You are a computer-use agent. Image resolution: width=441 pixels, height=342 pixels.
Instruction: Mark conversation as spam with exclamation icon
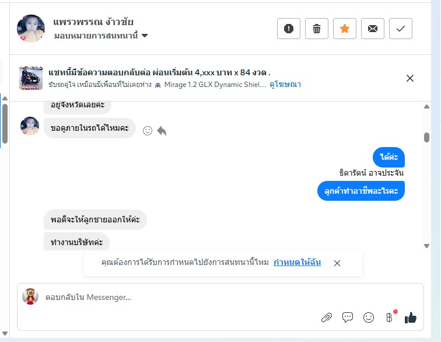(289, 29)
